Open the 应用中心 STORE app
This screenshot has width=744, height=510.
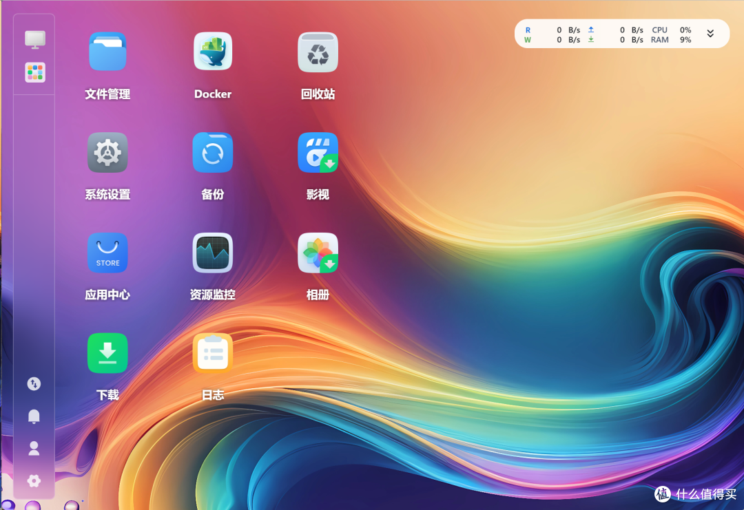click(107, 253)
